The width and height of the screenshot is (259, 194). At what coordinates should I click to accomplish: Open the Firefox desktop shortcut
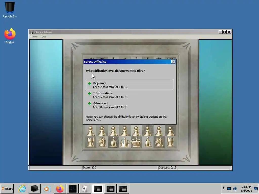[x=10, y=36]
